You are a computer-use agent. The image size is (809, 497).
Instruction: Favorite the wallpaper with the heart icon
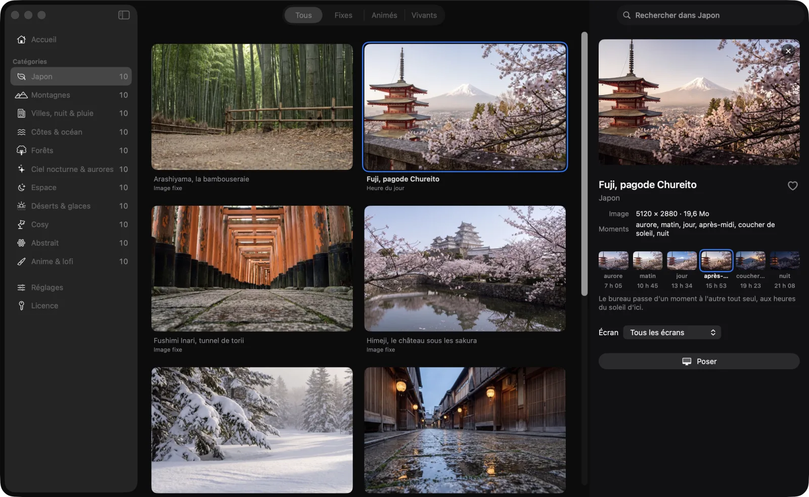click(792, 186)
